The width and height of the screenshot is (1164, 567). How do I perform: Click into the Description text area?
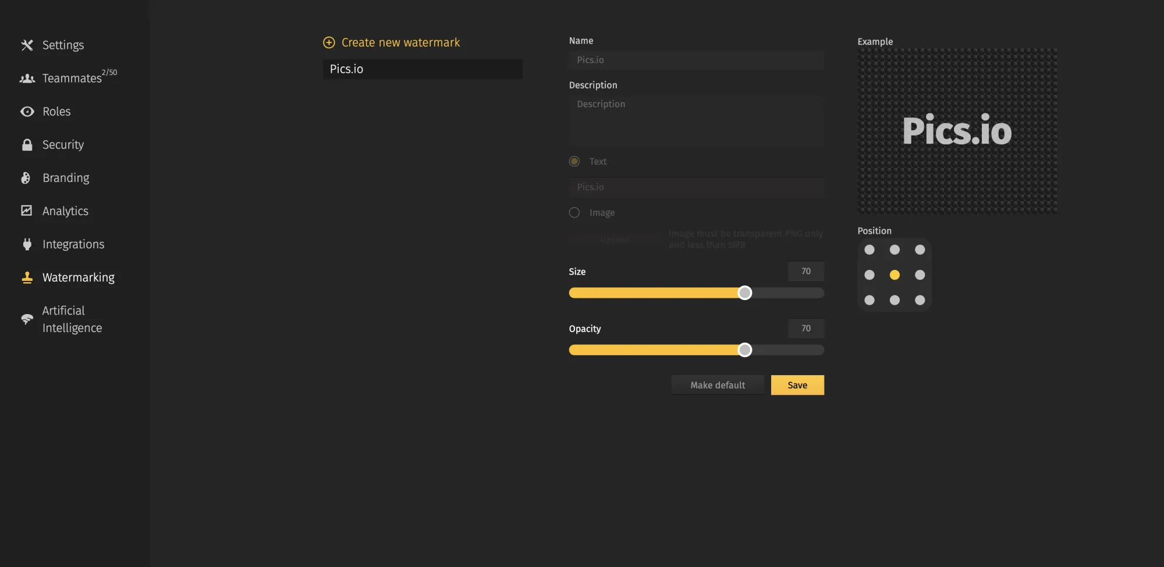point(696,121)
